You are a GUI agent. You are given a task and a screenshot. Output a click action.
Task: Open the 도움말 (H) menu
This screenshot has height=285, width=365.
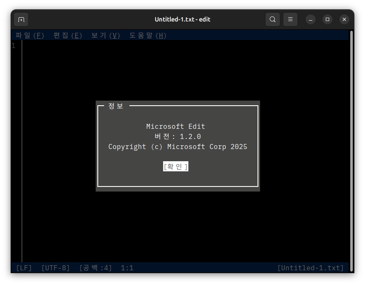148,35
